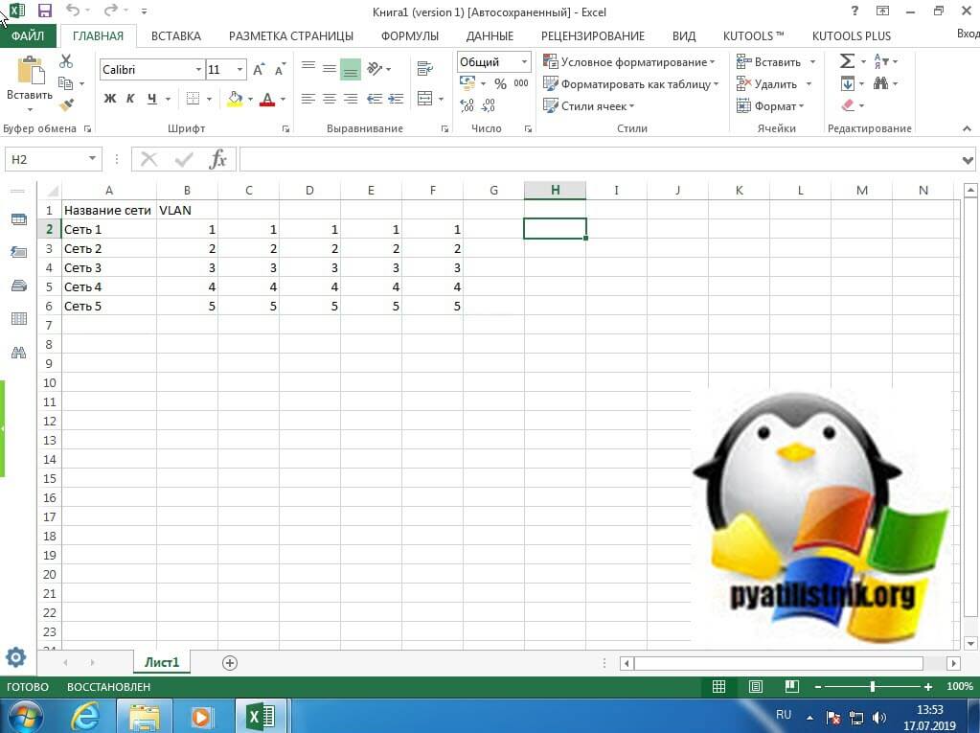
Task: Click the center text alignment icon
Action: click(x=330, y=99)
